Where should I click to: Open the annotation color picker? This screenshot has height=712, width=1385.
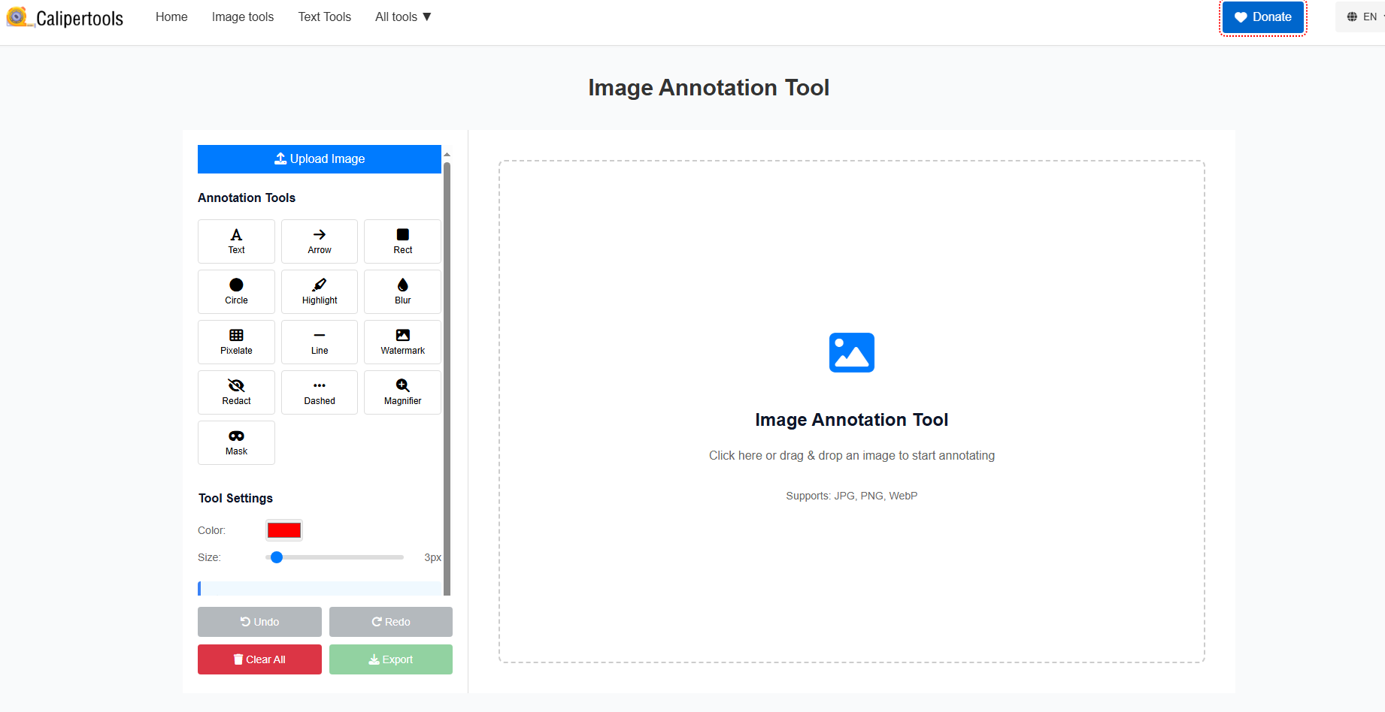click(x=283, y=529)
